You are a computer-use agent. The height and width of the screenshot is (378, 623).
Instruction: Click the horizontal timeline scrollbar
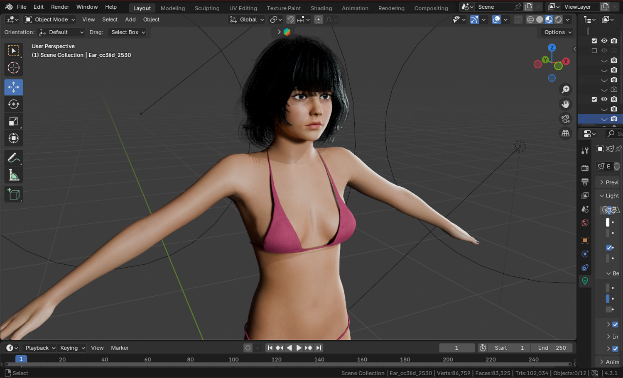(x=287, y=364)
